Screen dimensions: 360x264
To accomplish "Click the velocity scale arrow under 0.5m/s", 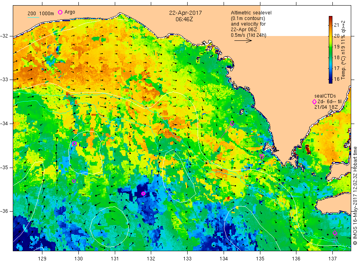I will point(243,41).
